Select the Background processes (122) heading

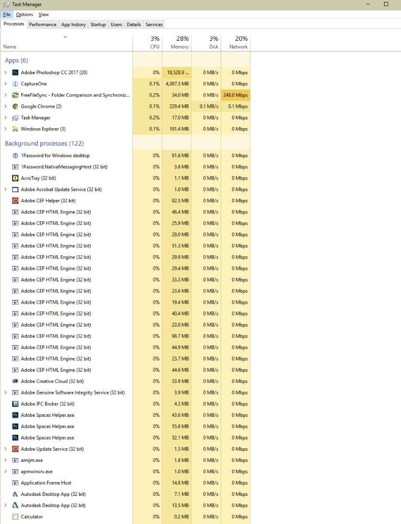point(44,143)
